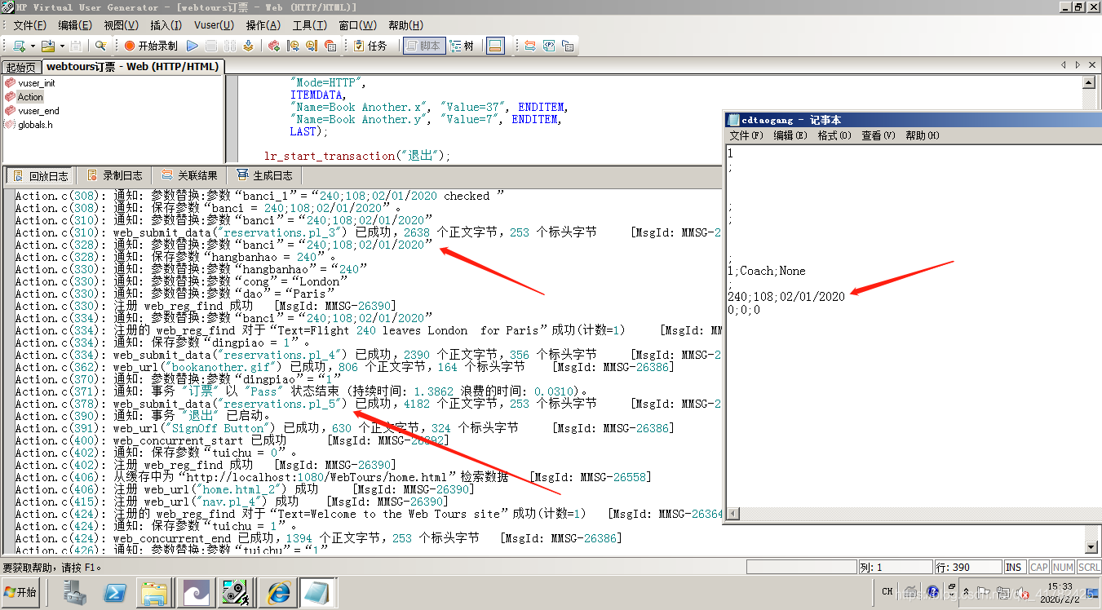Expand the Open Script dropdown arrow
Image resolution: width=1102 pixels, height=610 pixels.
pos(62,46)
